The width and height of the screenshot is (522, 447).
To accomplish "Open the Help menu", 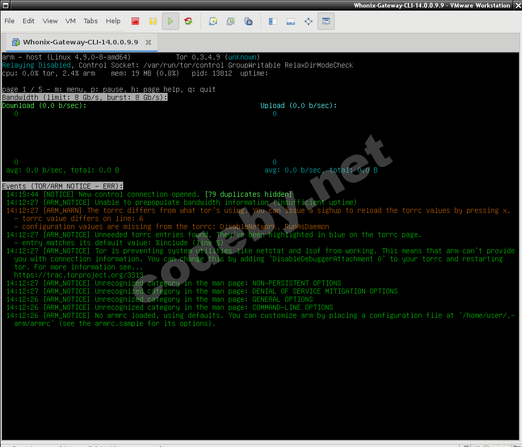I will tap(113, 21).
